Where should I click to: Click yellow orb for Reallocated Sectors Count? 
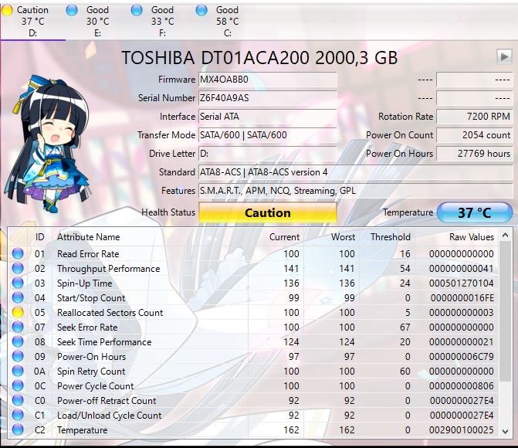18,312
